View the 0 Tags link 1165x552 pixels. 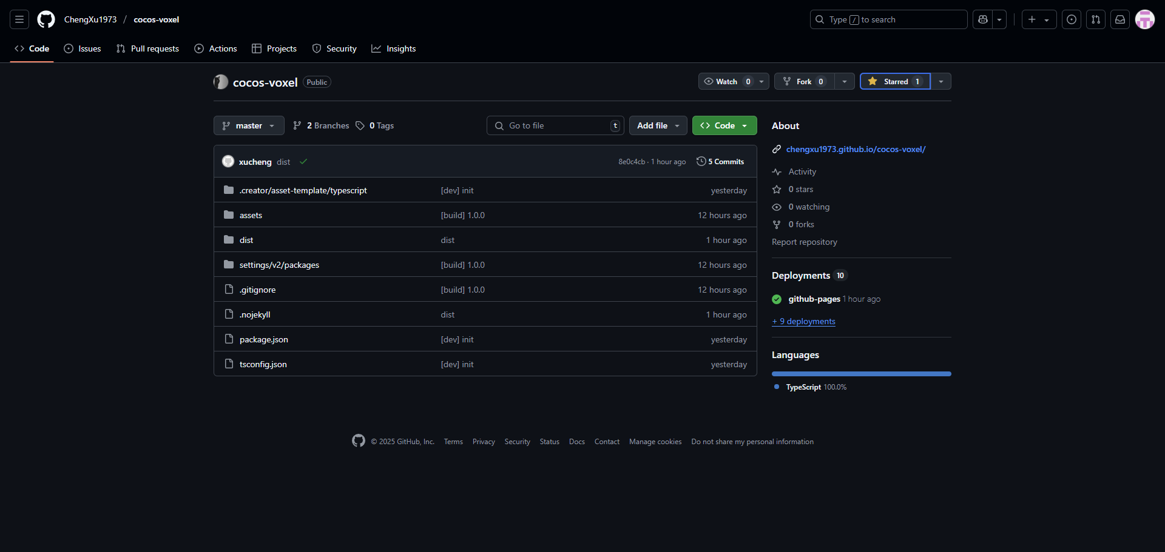[375, 125]
